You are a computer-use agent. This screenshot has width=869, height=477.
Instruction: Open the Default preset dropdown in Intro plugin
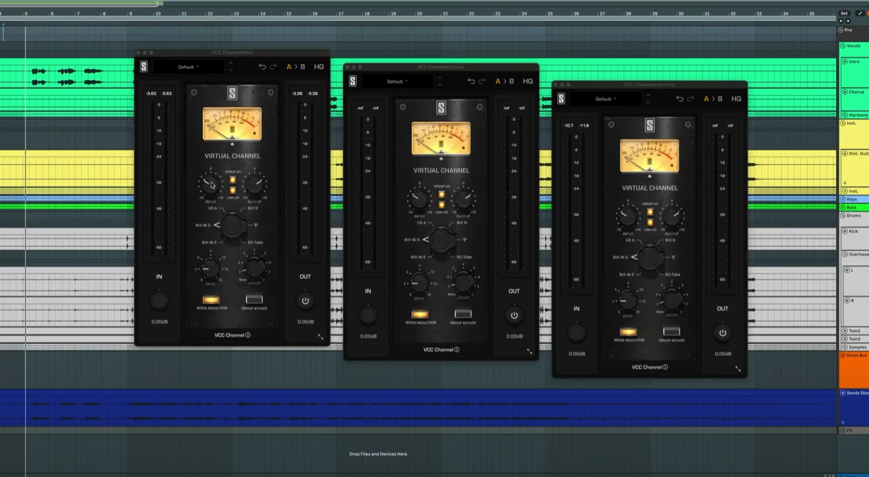click(x=189, y=67)
